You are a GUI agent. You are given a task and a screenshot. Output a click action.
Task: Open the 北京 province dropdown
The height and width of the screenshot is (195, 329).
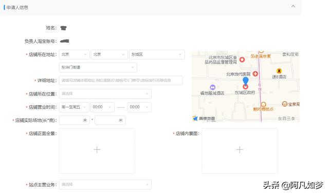[x=74, y=54]
